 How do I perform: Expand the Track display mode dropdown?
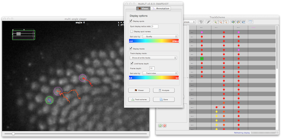(x=153, y=58)
